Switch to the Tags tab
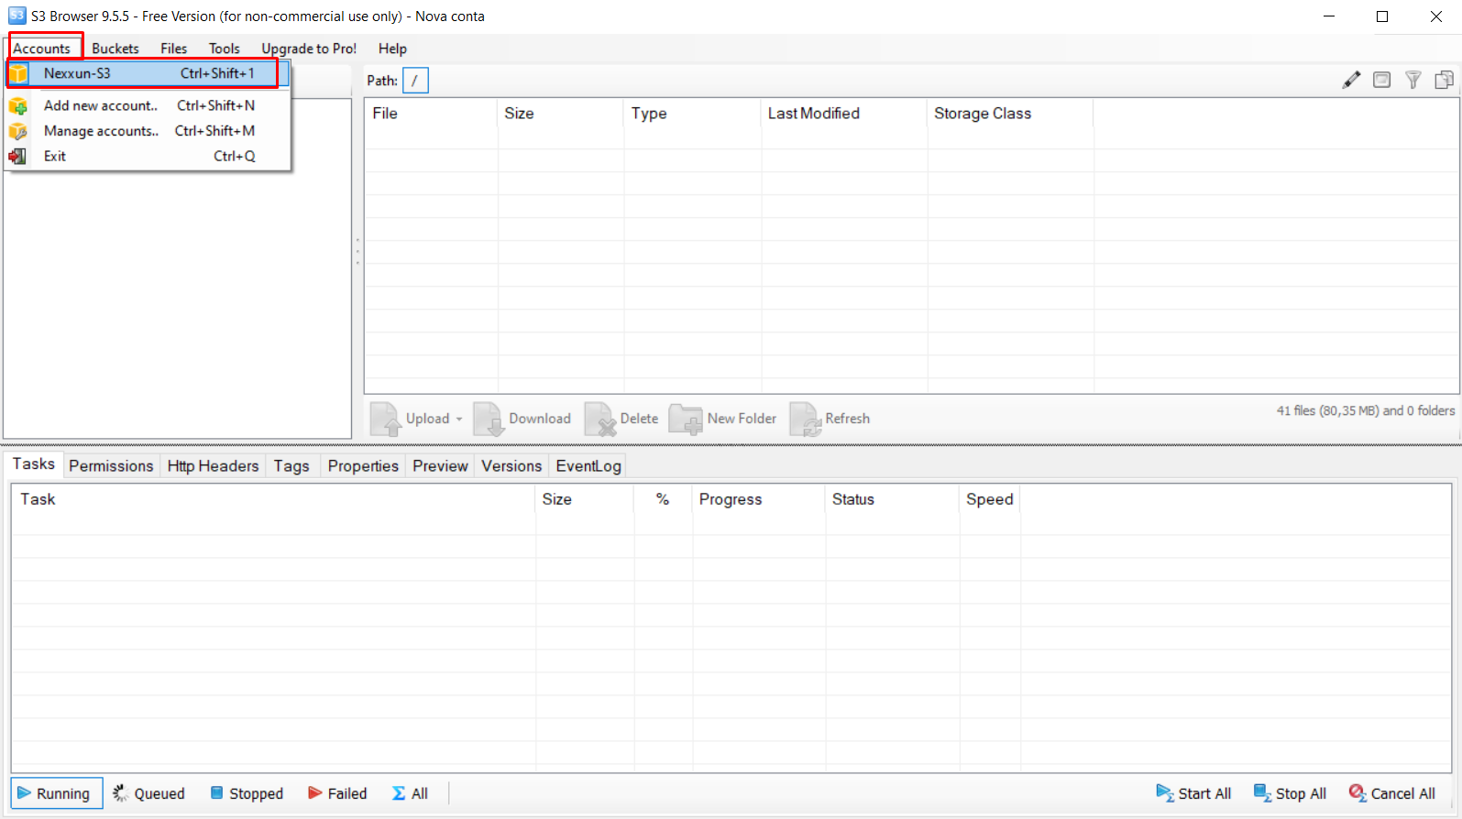 pyautogui.click(x=291, y=466)
